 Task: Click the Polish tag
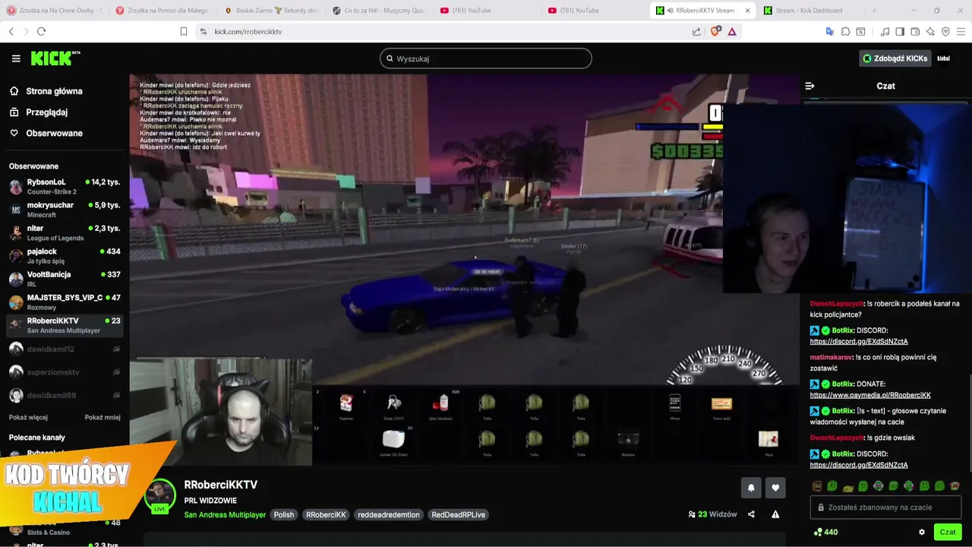point(284,515)
